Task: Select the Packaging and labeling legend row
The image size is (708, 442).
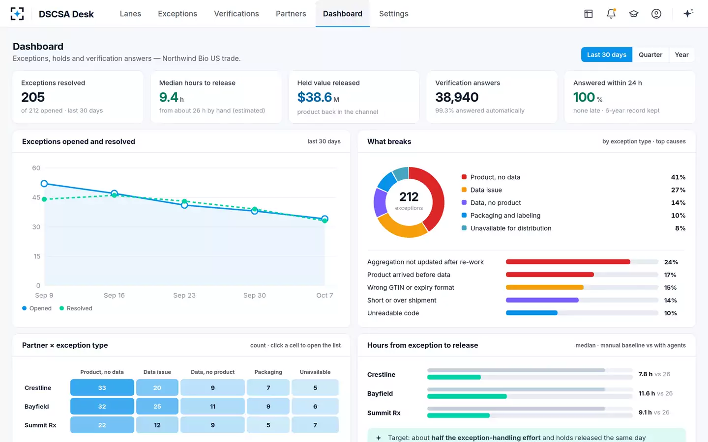Action: [x=573, y=216]
